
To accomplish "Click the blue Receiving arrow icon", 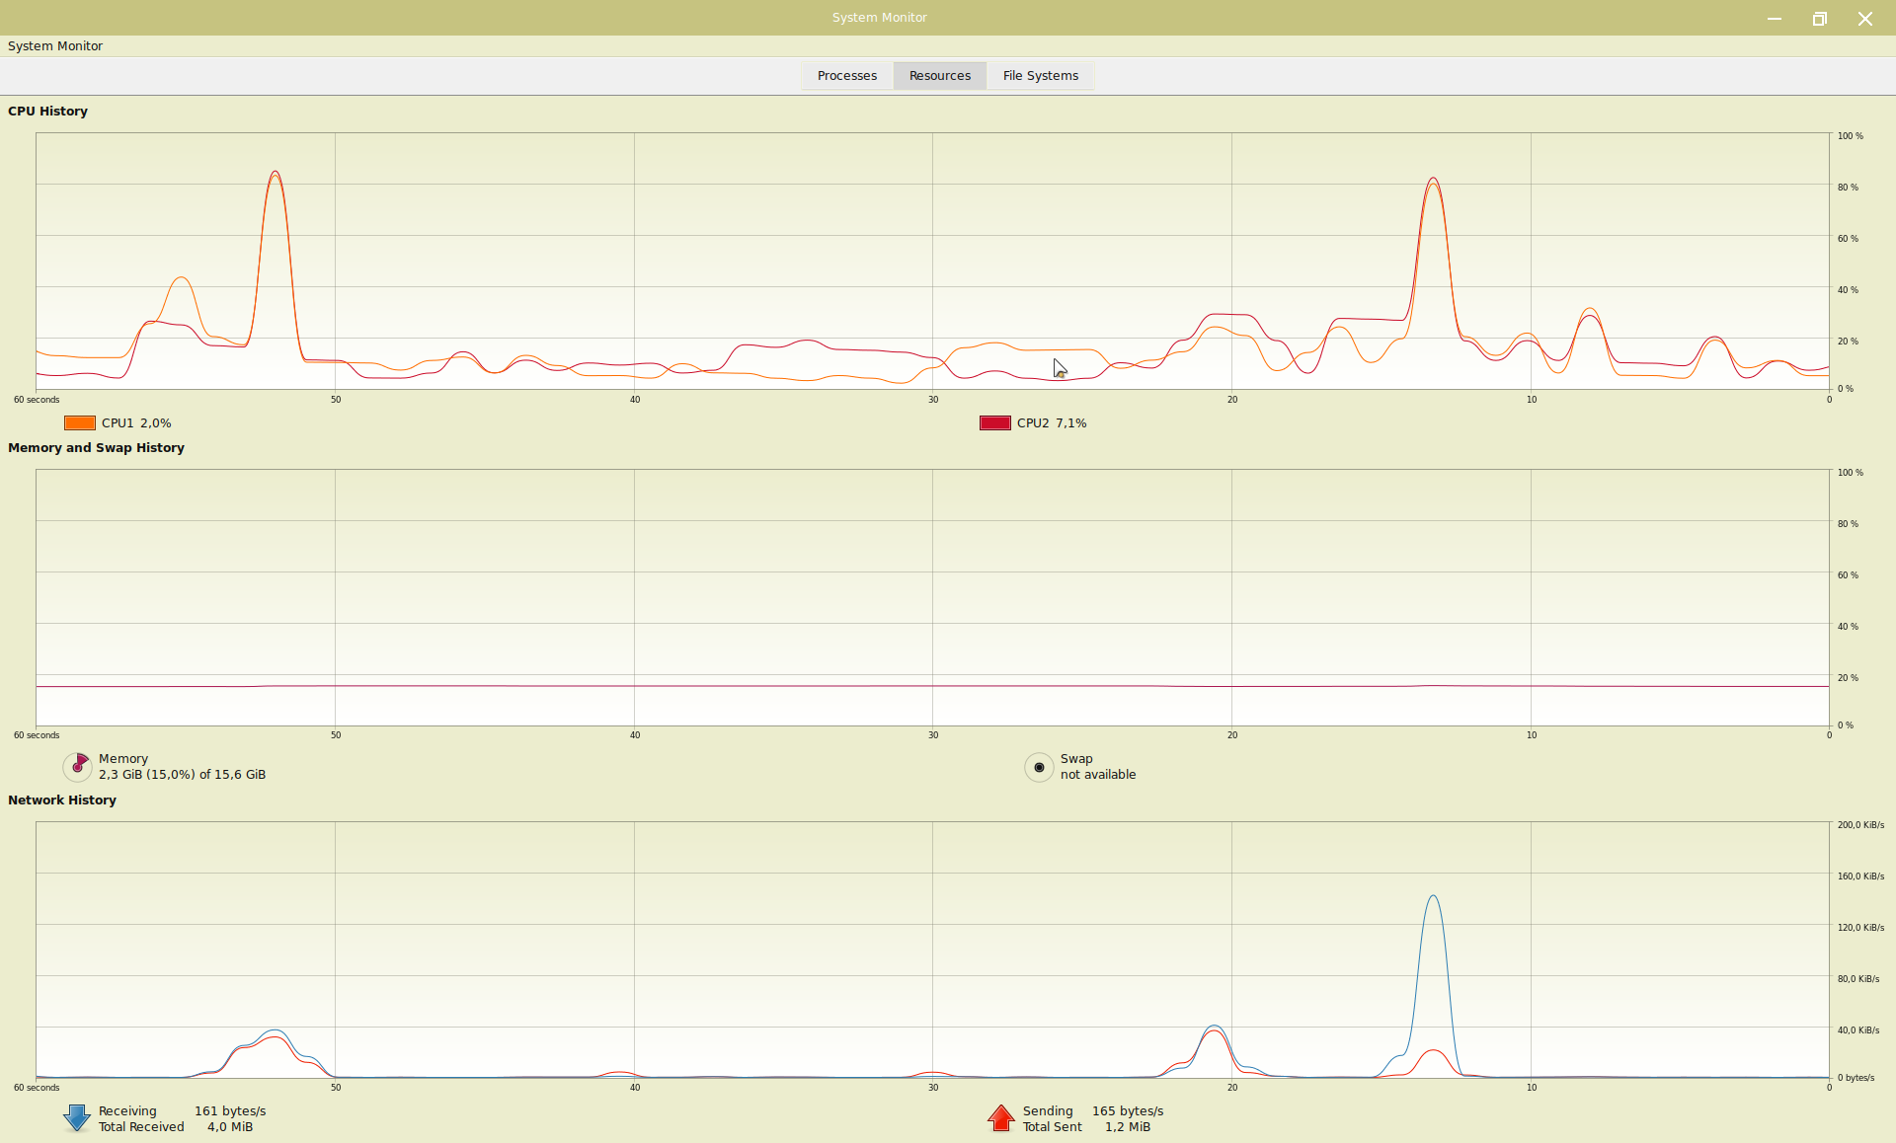I will coord(76,1118).
